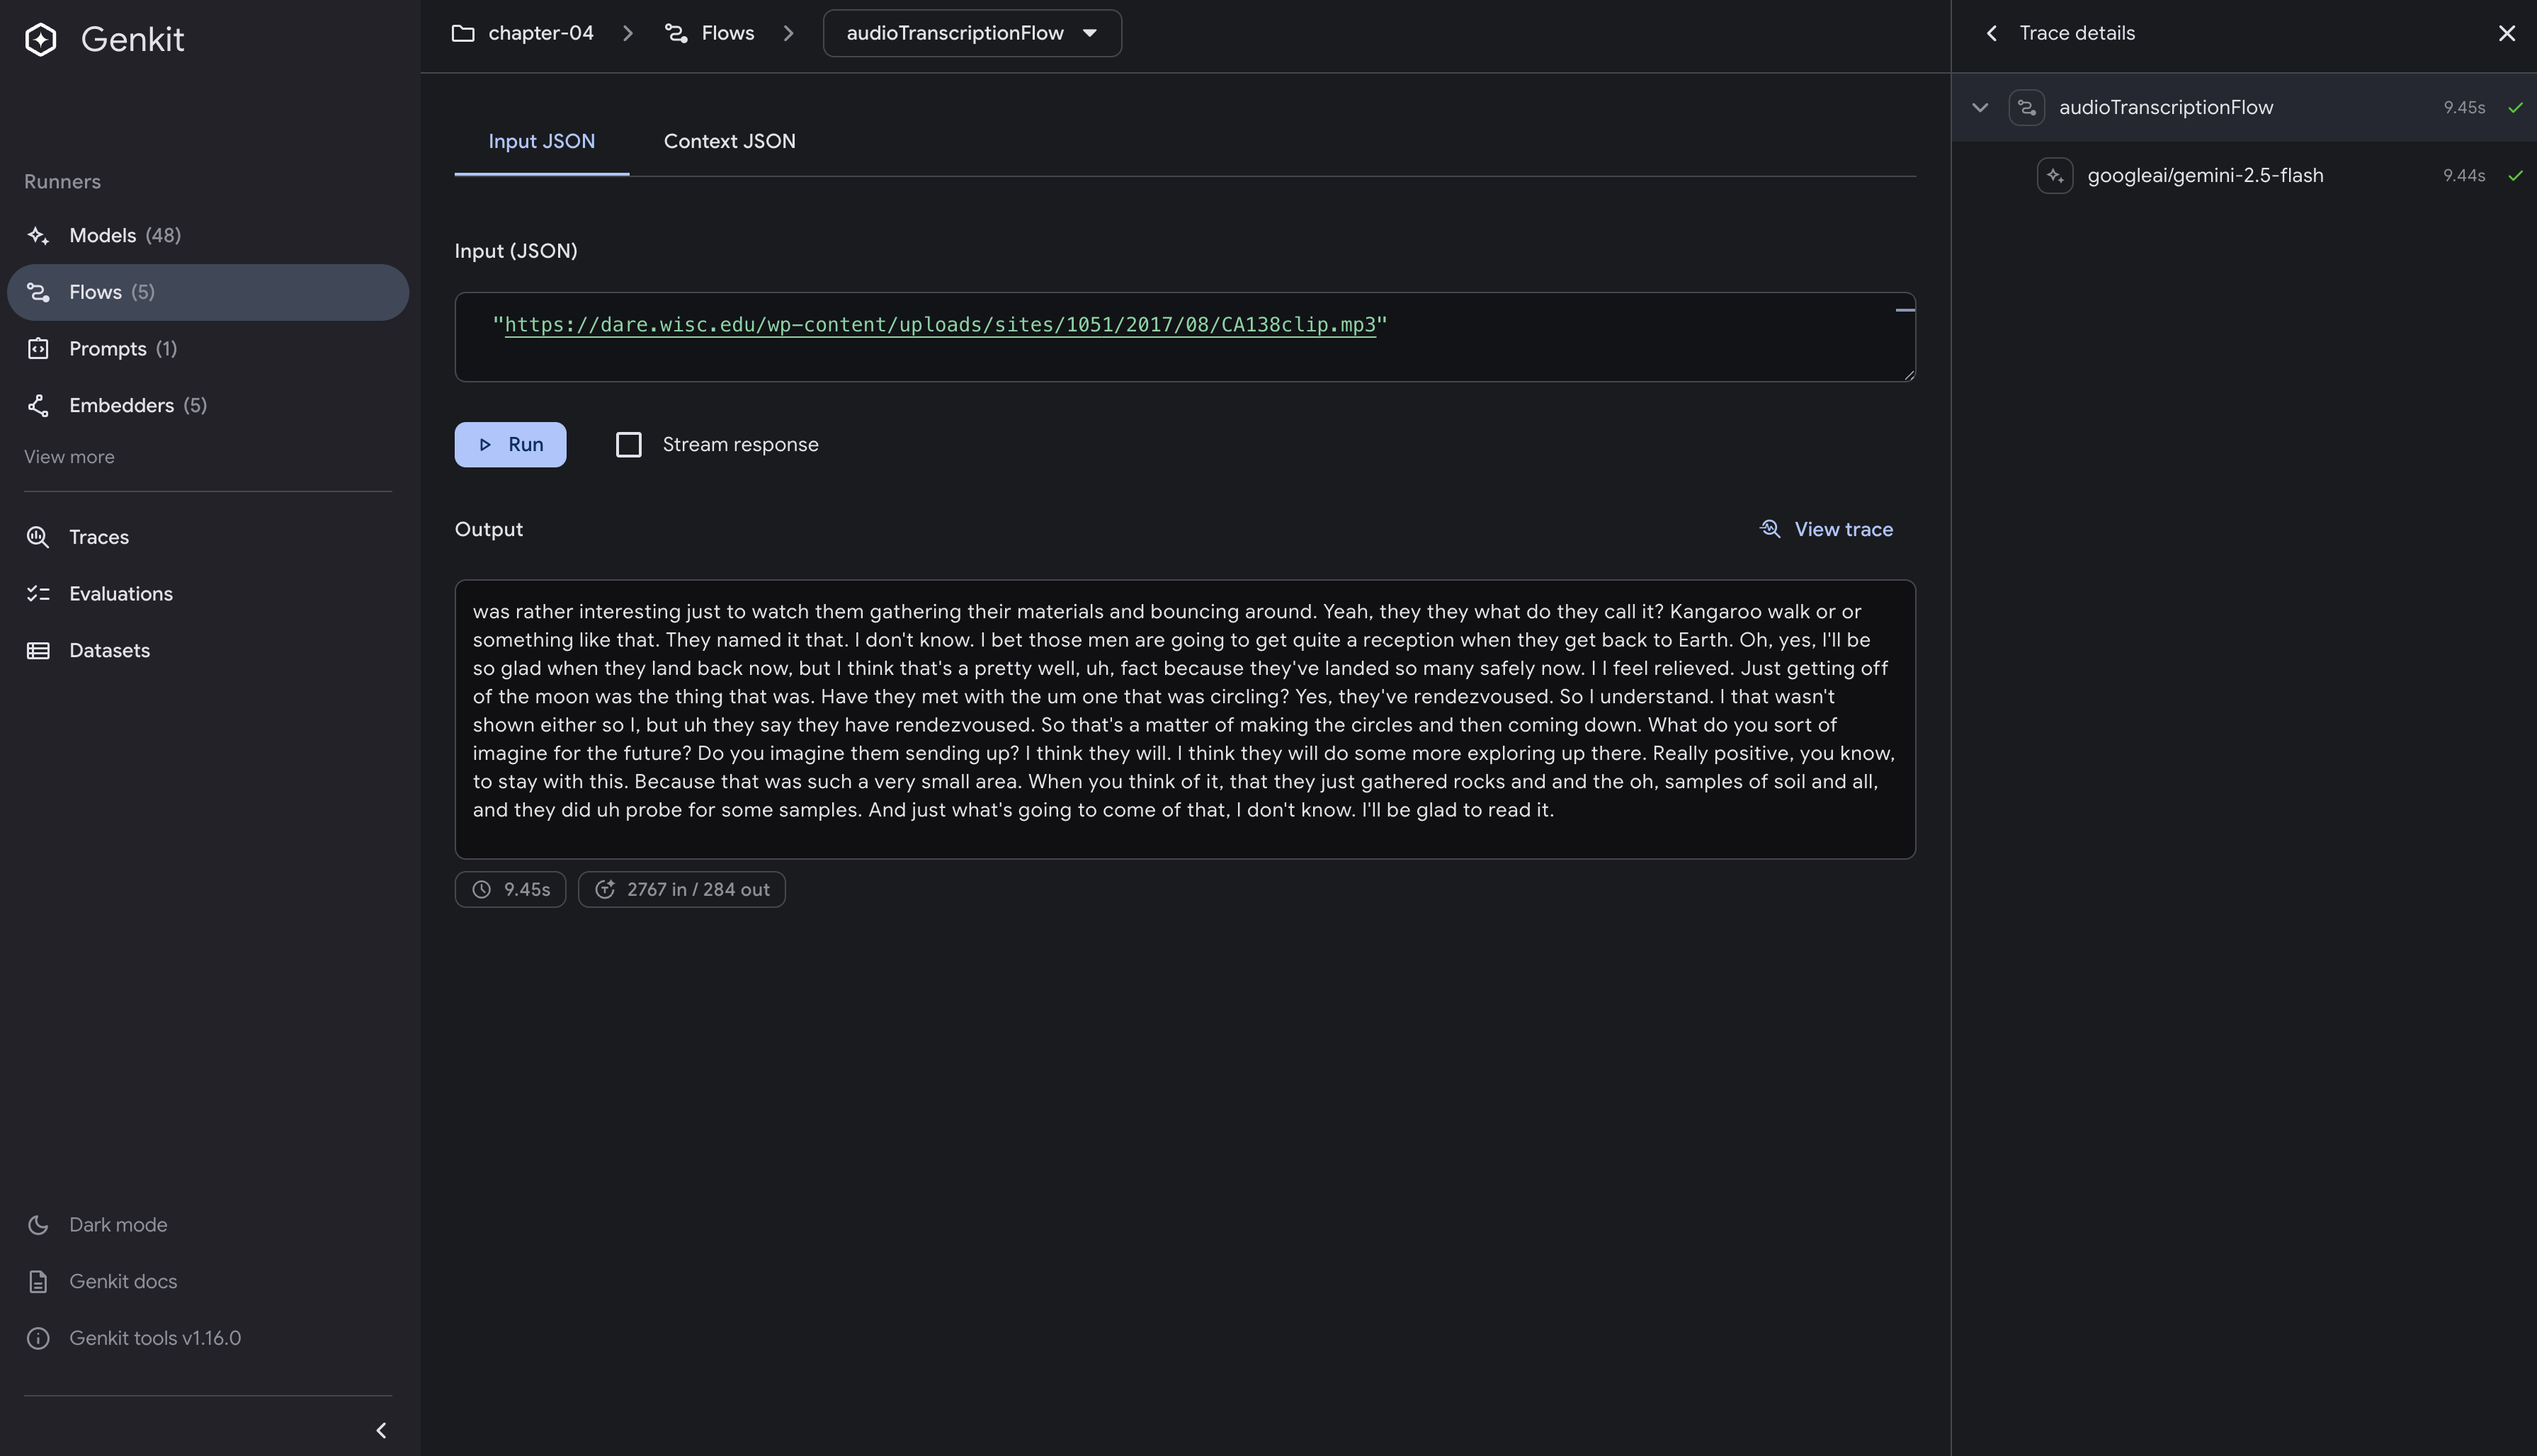Viewport: 2537px width, 1456px height.
Task: Run the flow with Run button
Action: point(510,444)
